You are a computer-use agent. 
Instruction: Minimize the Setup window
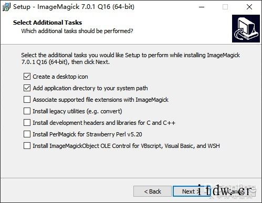tap(202, 7)
